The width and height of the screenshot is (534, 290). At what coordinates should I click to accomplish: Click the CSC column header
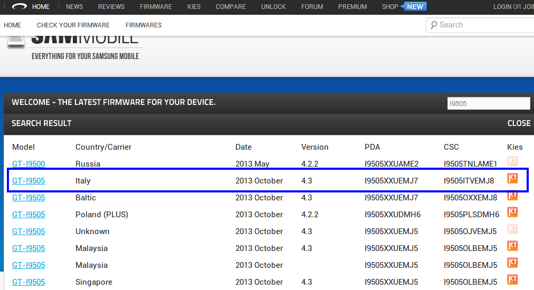tap(451, 147)
